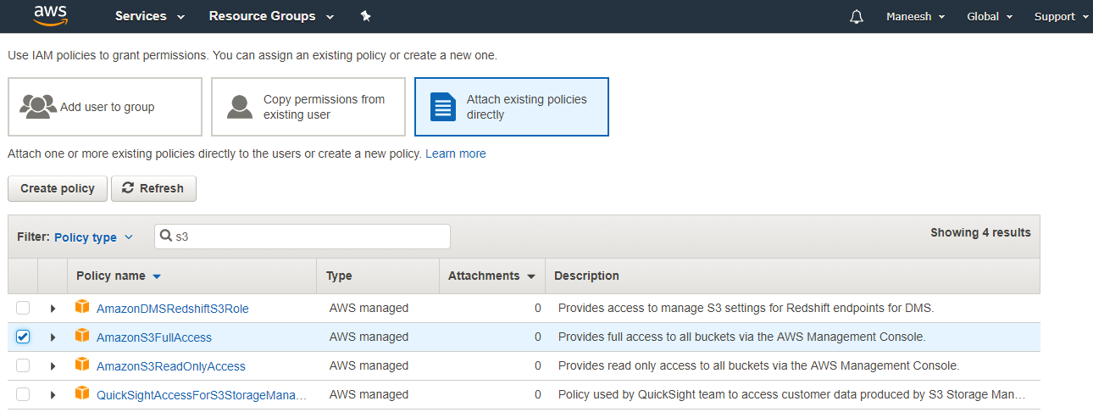Click the search magnifier icon in filter box
This screenshot has width=1093, height=418.
167,237
